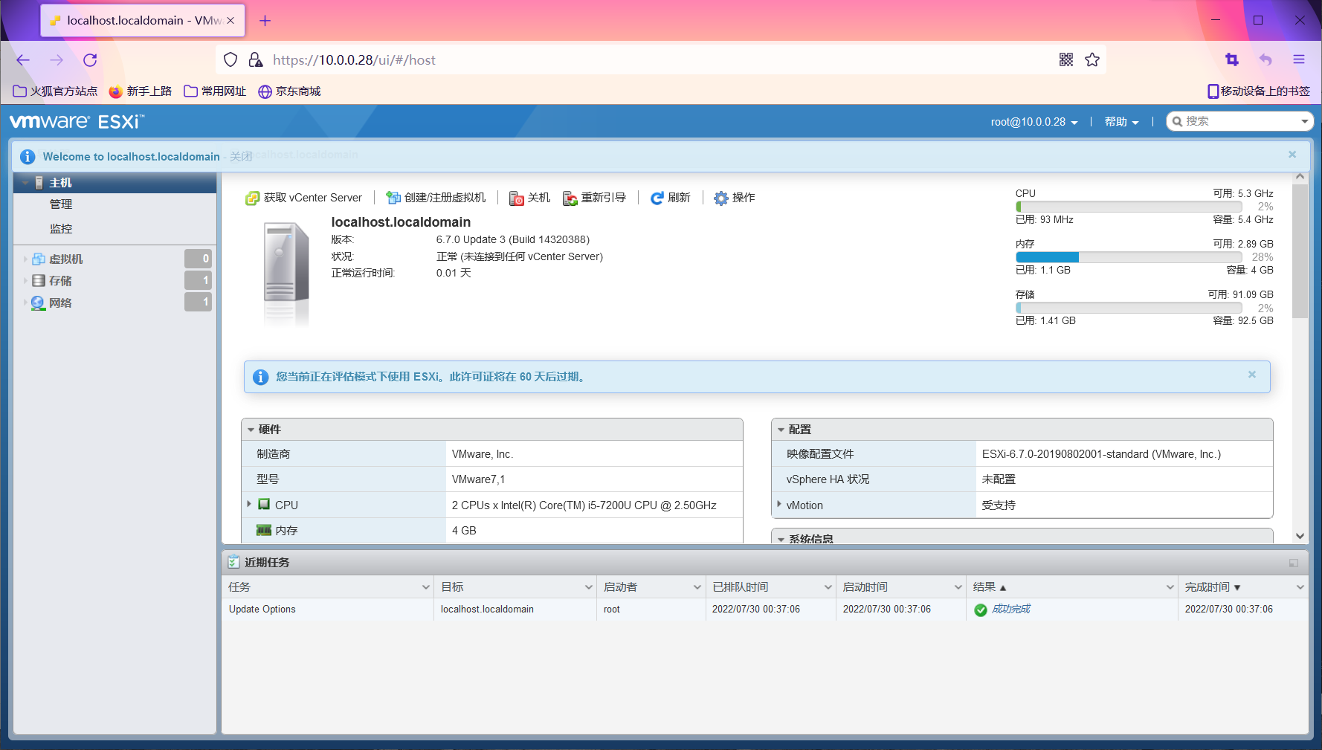Select 管理 under host in navigator
The height and width of the screenshot is (750, 1322).
pos(61,204)
